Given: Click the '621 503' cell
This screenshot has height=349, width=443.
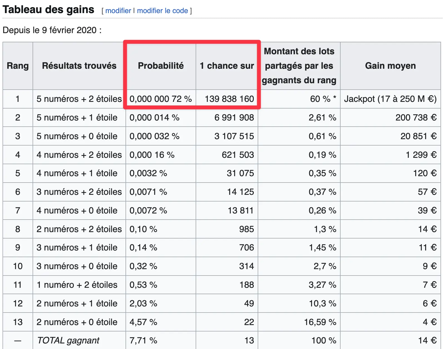Looking at the screenshot, I should pyautogui.click(x=227, y=155).
